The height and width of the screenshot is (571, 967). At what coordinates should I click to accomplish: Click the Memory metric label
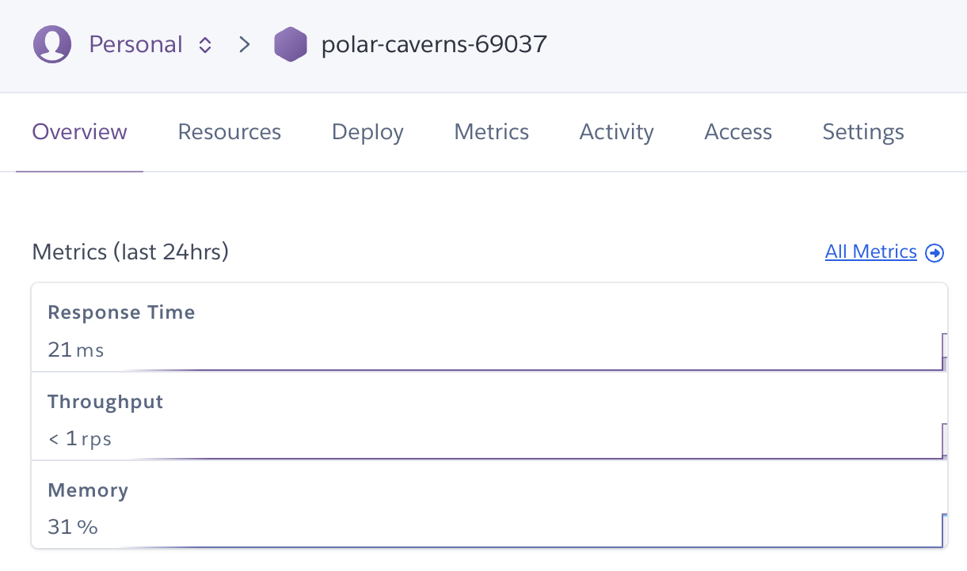click(x=88, y=490)
